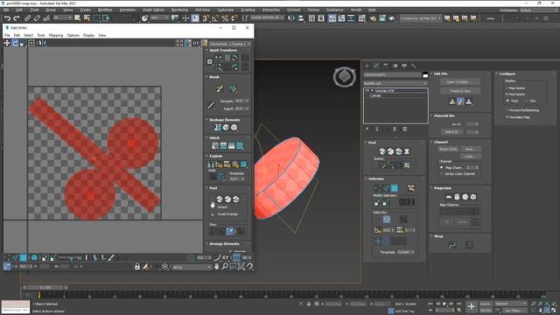Click the Point-to-Point Seams icon in Seams group

[x=390, y=165]
